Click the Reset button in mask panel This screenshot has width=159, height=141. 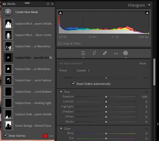(143, 63)
